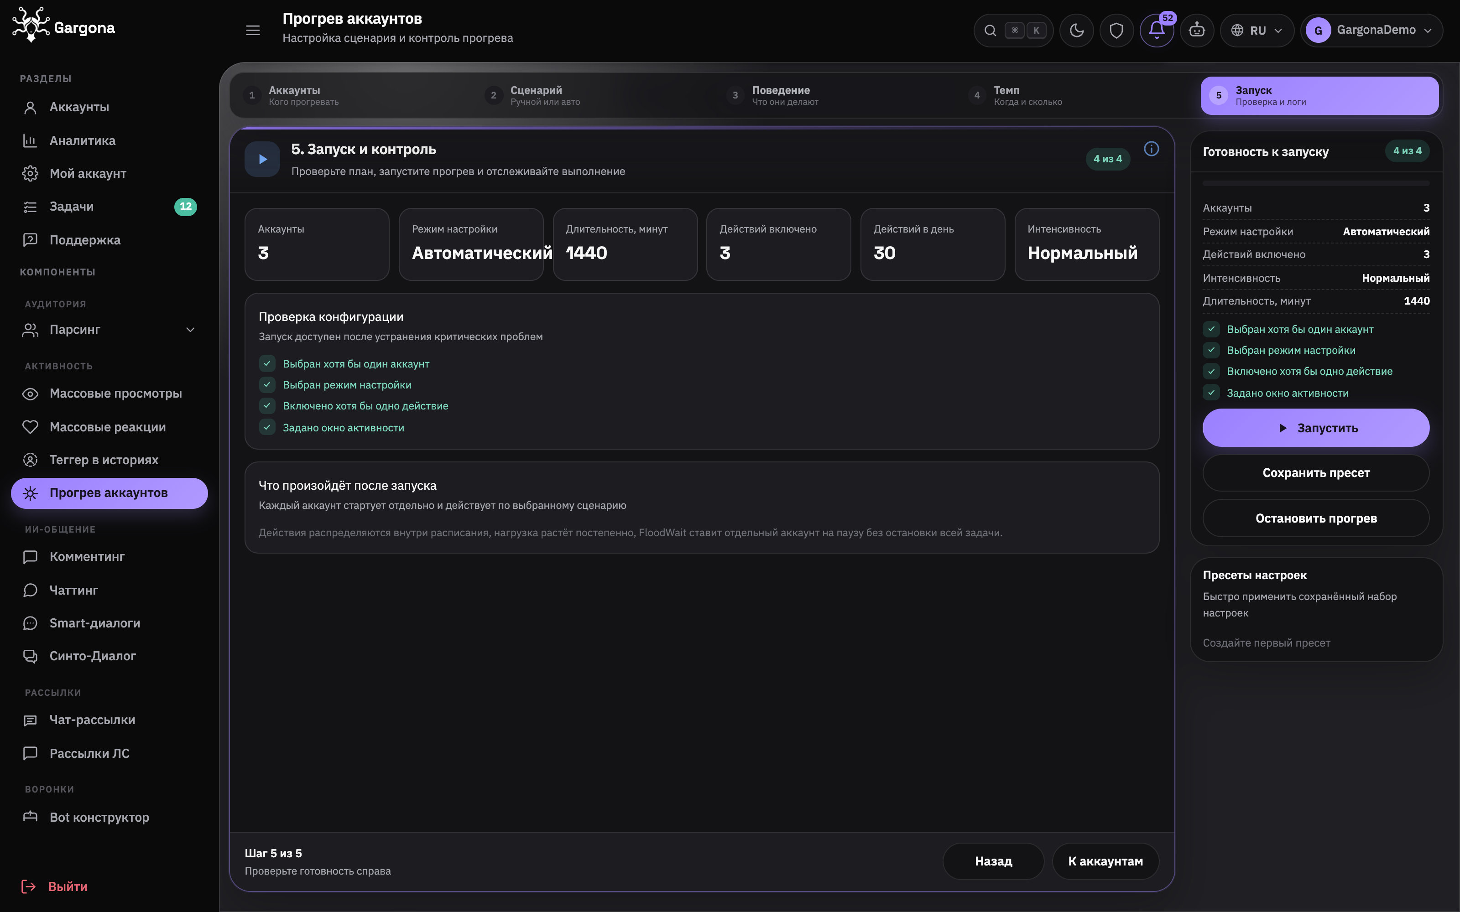Open search with magnifier icon
This screenshot has height=912, width=1460.
click(990, 30)
